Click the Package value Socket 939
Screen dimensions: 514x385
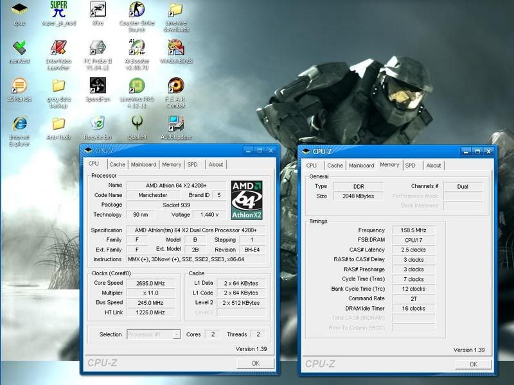[176, 205]
